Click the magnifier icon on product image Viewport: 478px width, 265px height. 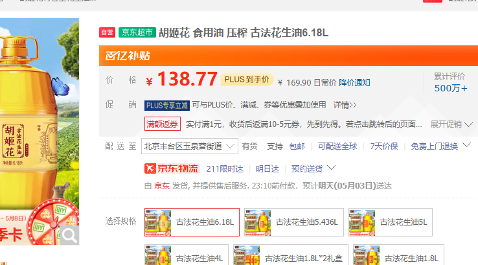click(69, 235)
